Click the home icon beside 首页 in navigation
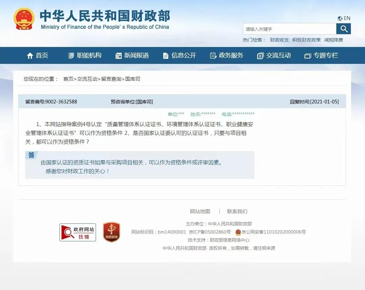 click(30, 55)
